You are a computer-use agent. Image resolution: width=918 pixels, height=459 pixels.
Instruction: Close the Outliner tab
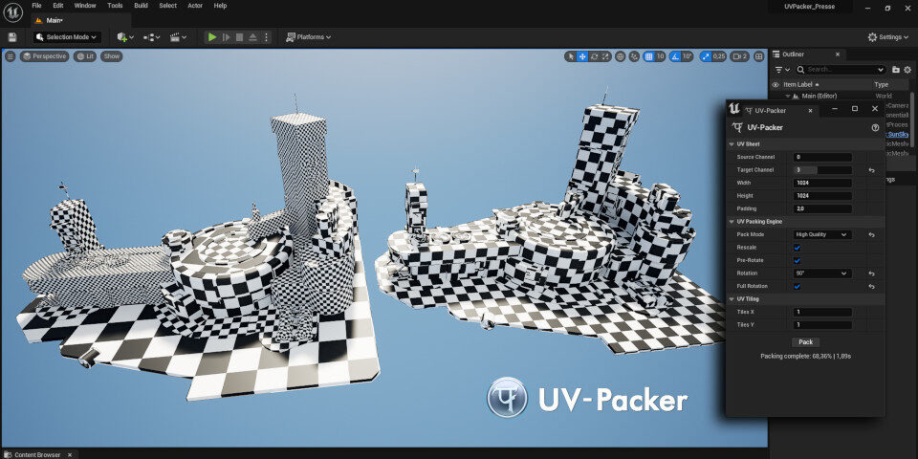click(838, 55)
